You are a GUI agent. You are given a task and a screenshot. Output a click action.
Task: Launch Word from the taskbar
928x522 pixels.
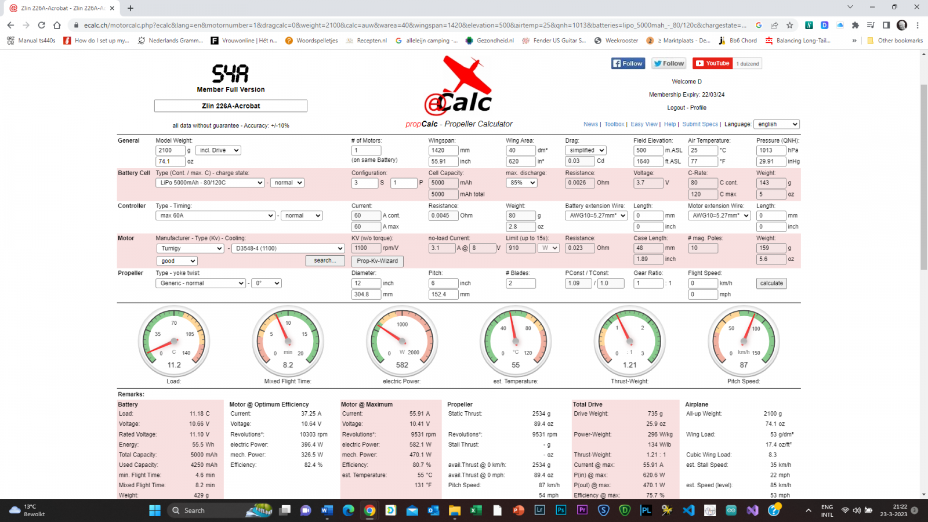(x=327, y=510)
